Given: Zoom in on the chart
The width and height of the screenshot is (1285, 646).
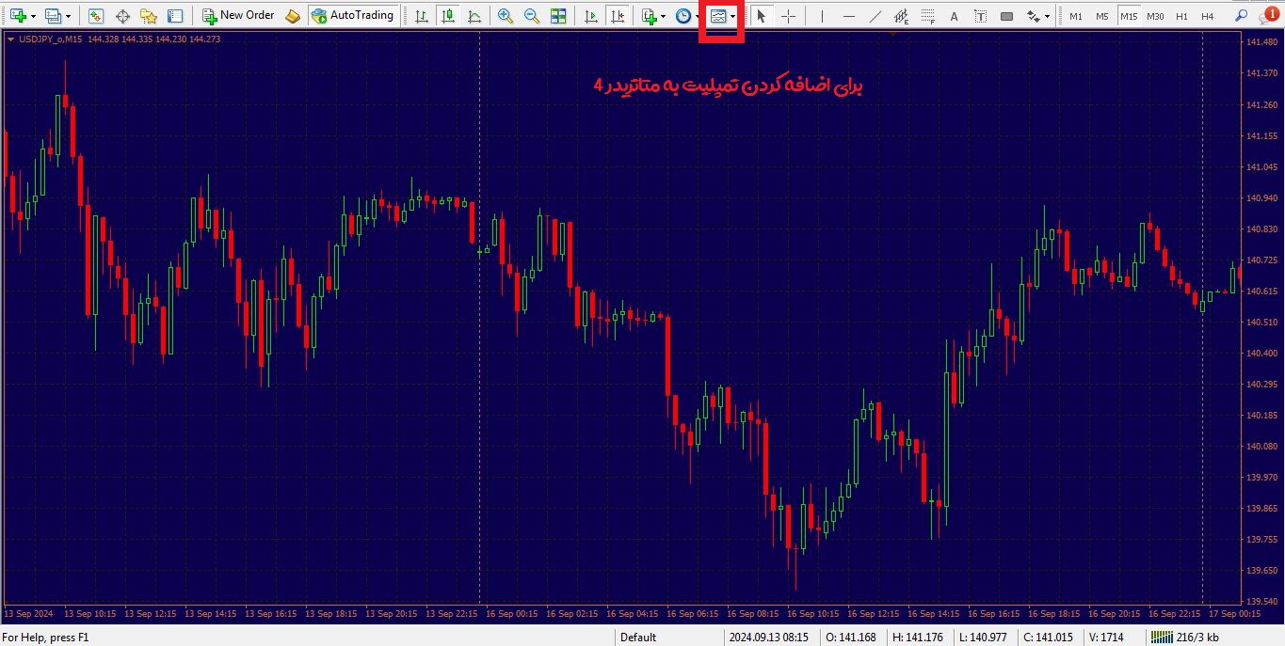Looking at the screenshot, I should [x=506, y=16].
